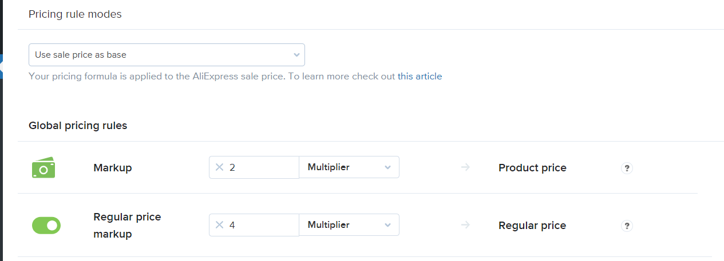Click the help icon next to Regular price
The image size is (724, 261).
point(627,226)
